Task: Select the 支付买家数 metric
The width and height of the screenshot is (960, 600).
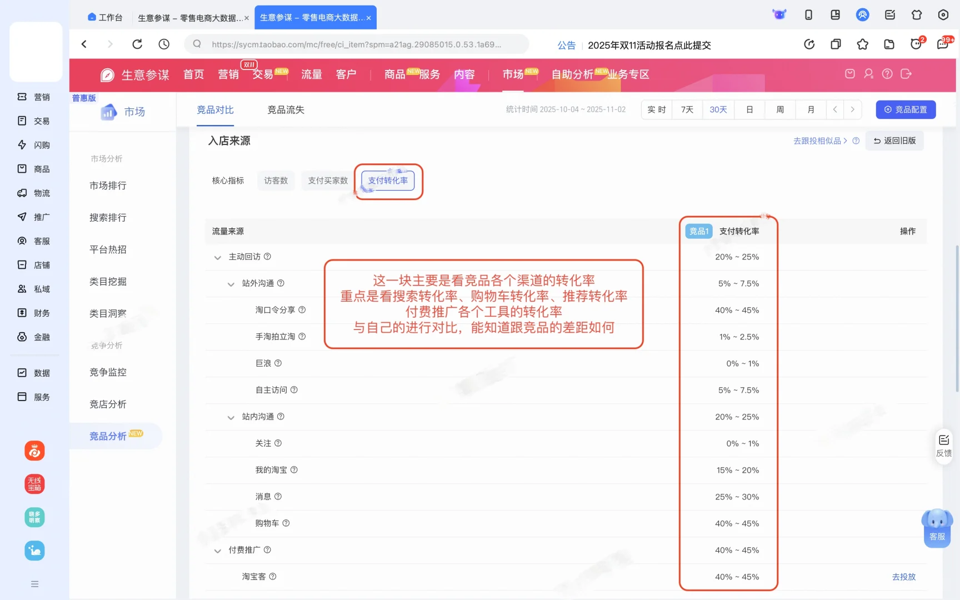Action: (328, 181)
